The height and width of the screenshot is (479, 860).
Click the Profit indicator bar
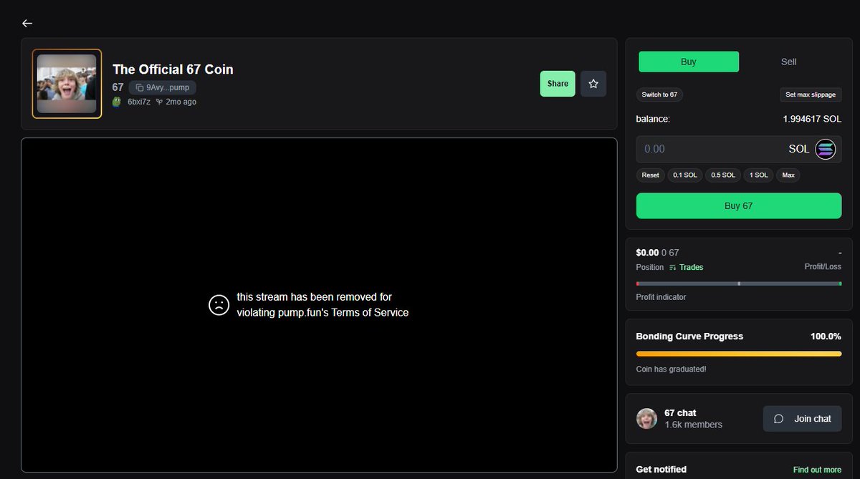(x=739, y=284)
